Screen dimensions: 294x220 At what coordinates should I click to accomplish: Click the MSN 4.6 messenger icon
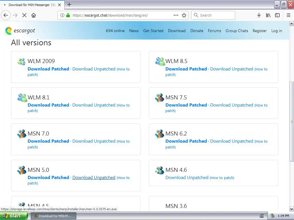pyautogui.click(x=160, y=170)
